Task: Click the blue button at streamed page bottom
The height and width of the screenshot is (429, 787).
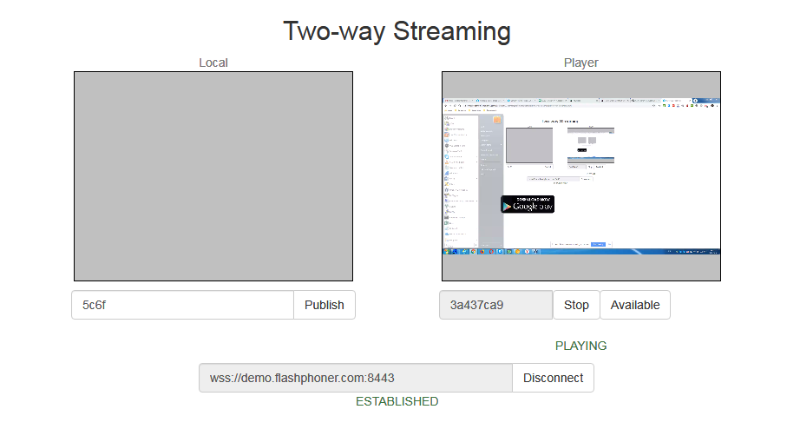Action: point(599,244)
